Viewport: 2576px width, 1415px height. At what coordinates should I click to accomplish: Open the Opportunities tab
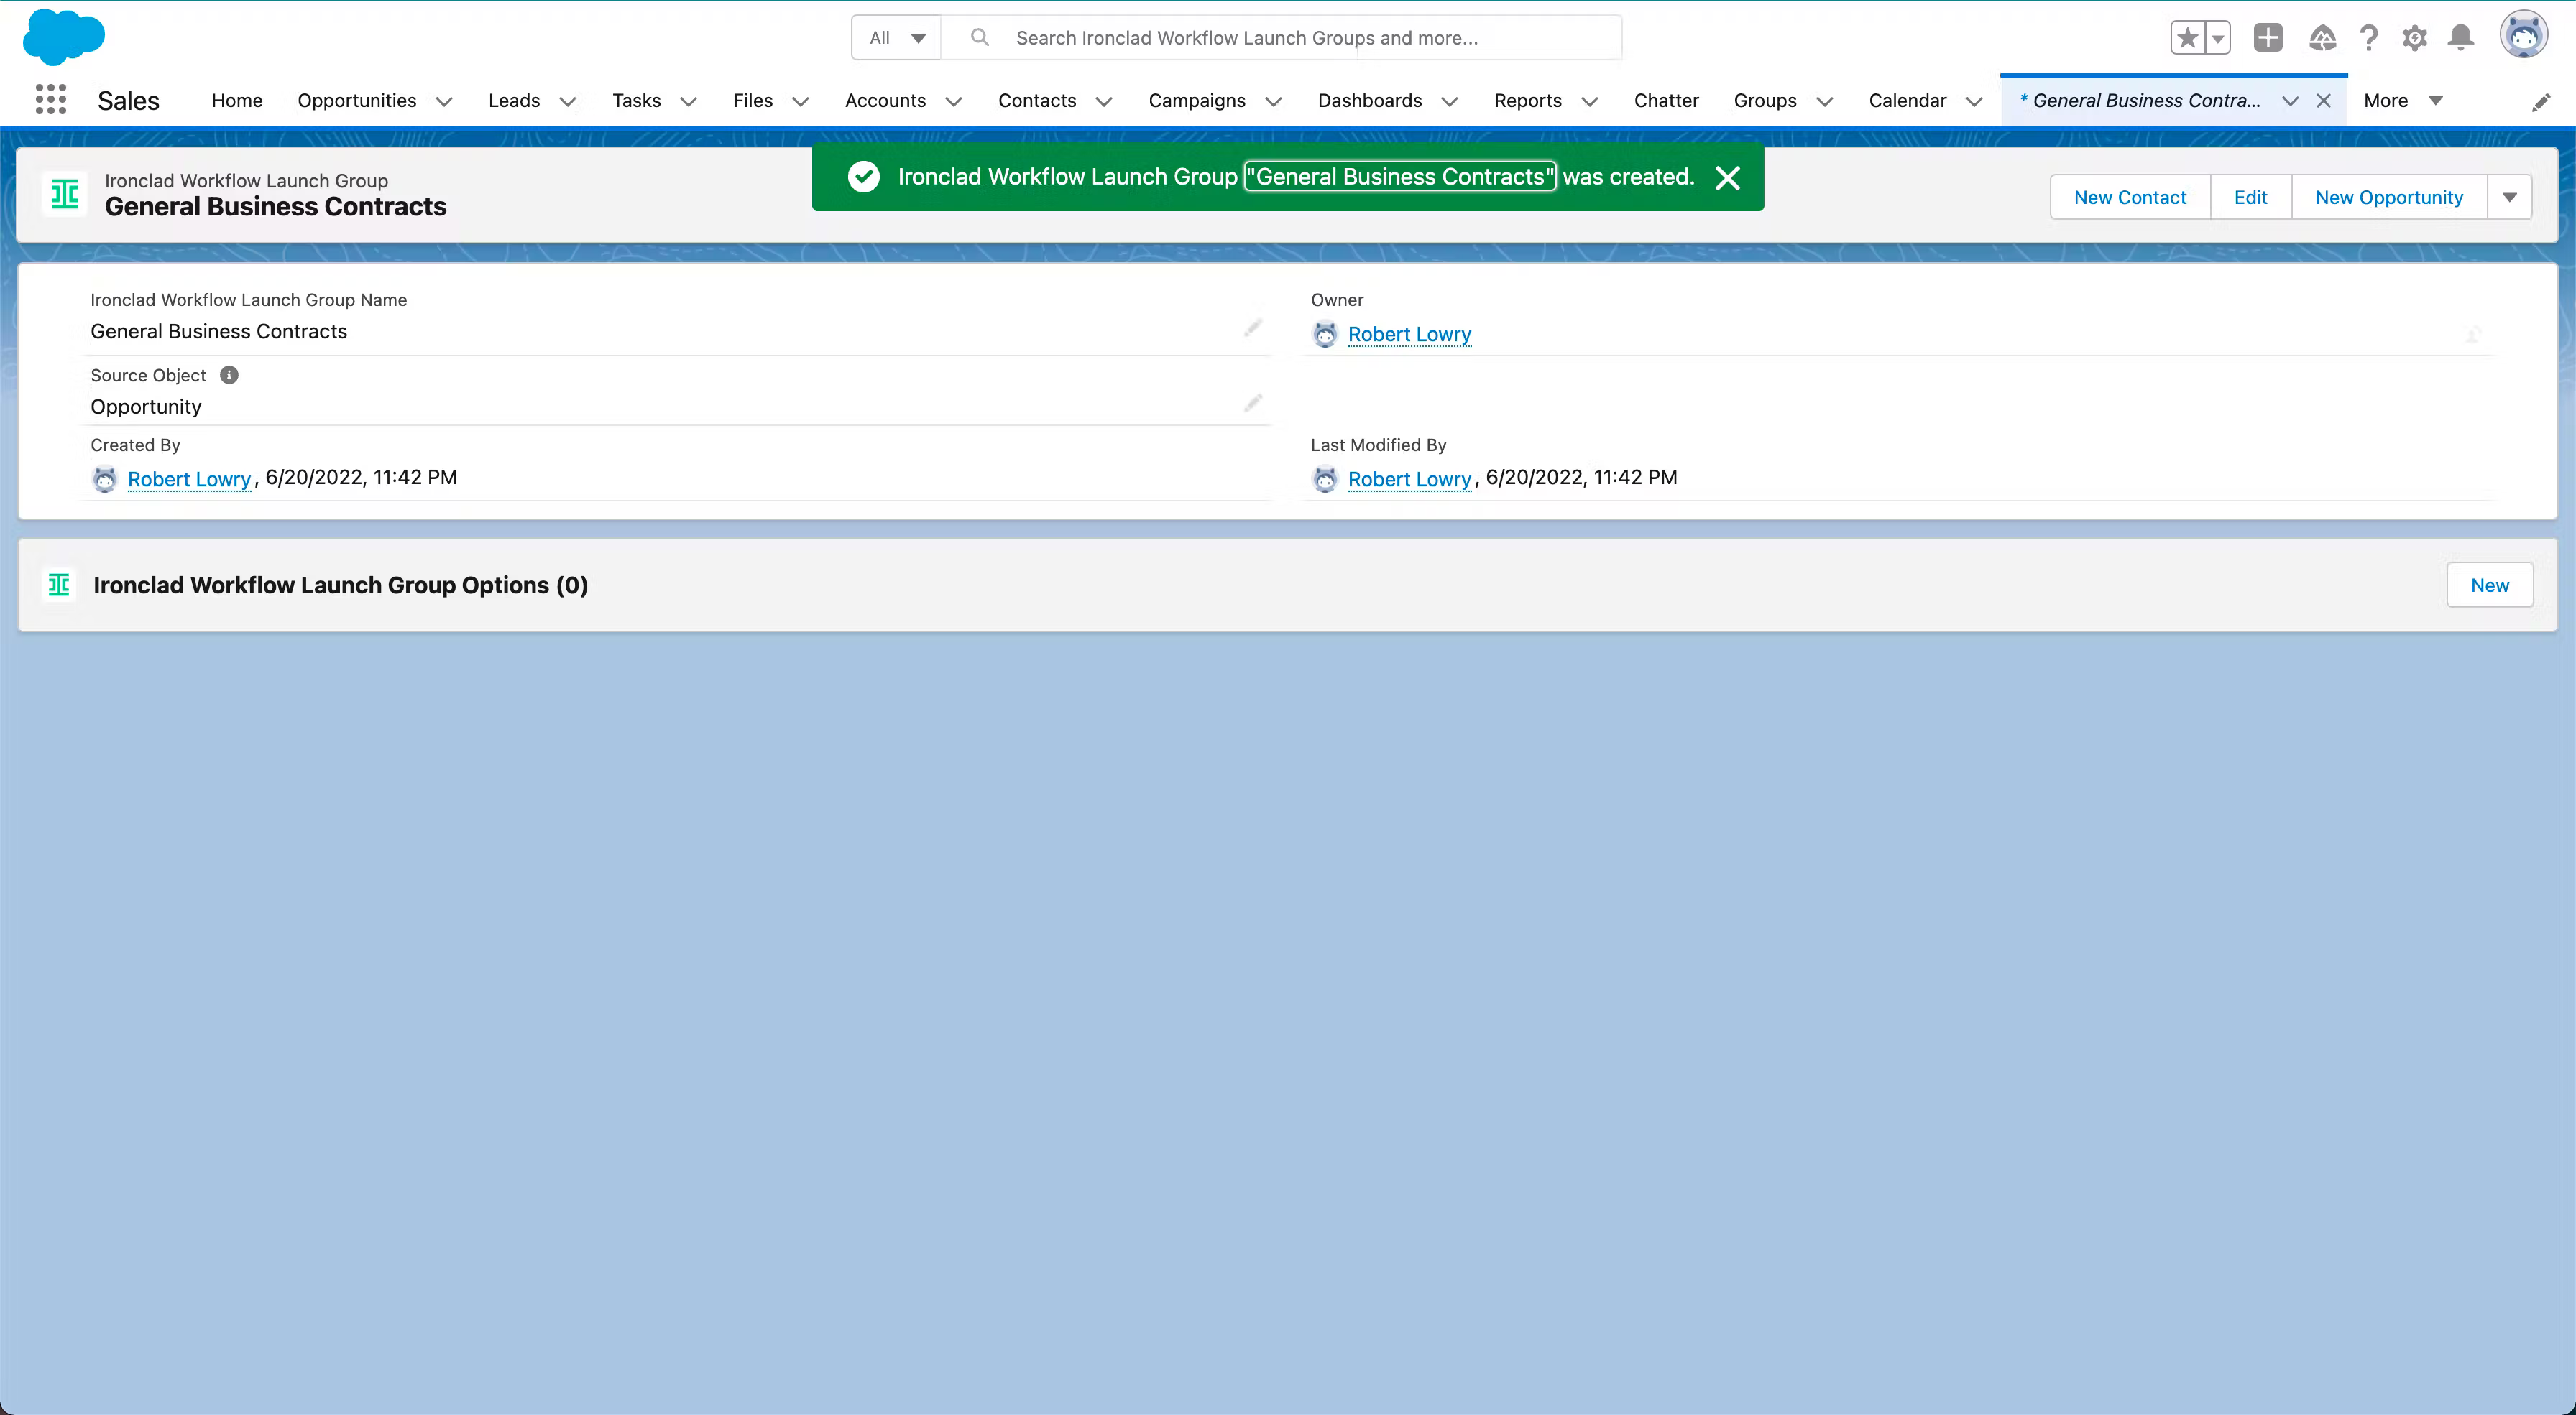pyautogui.click(x=357, y=100)
